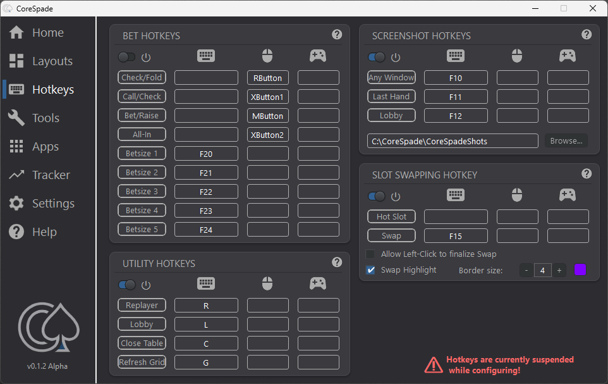Click the border size value field
Image resolution: width=608 pixels, height=384 pixels.
542,270
